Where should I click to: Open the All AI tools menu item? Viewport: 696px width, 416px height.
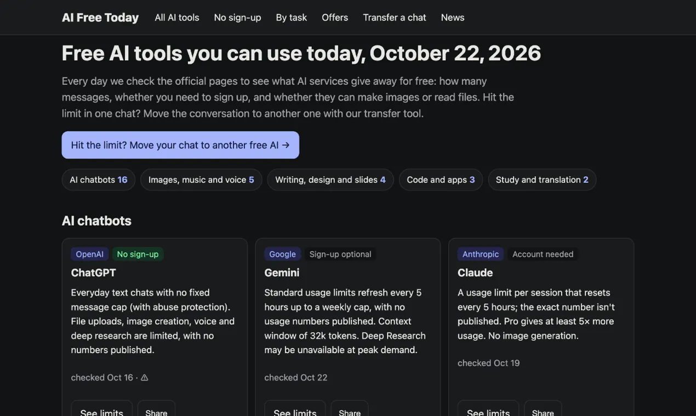click(177, 18)
